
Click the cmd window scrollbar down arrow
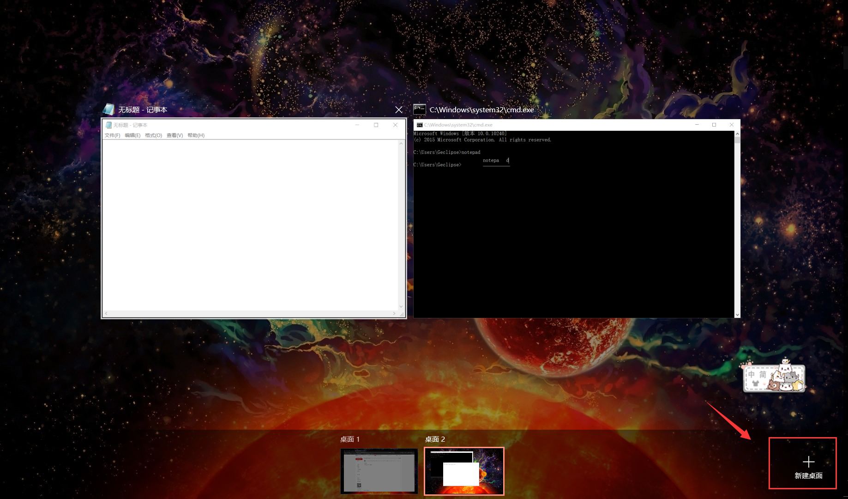[737, 315]
